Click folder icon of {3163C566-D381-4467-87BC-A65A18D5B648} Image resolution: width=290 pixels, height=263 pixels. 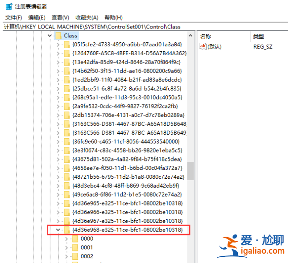[66, 124]
